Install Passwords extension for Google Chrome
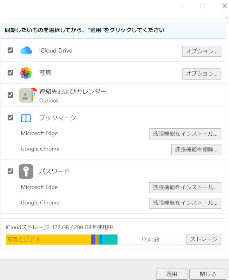This screenshot has height=280, width=229. point(185,203)
